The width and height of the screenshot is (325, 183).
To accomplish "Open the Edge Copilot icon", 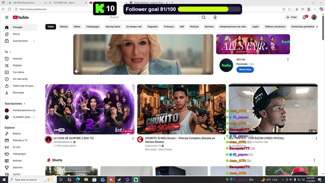I will (321, 9).
